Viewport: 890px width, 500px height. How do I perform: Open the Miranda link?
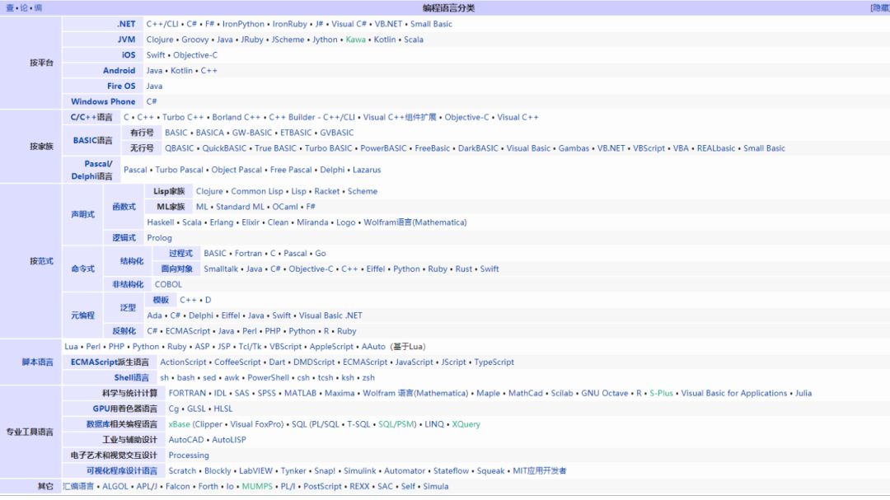pyautogui.click(x=312, y=222)
